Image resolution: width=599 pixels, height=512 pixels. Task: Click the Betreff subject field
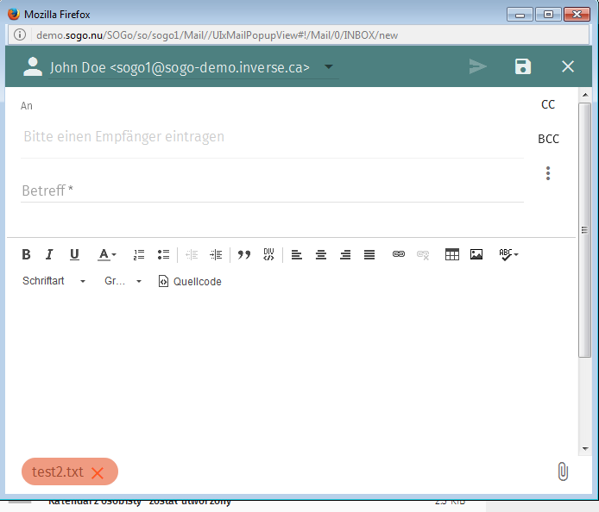pos(272,190)
